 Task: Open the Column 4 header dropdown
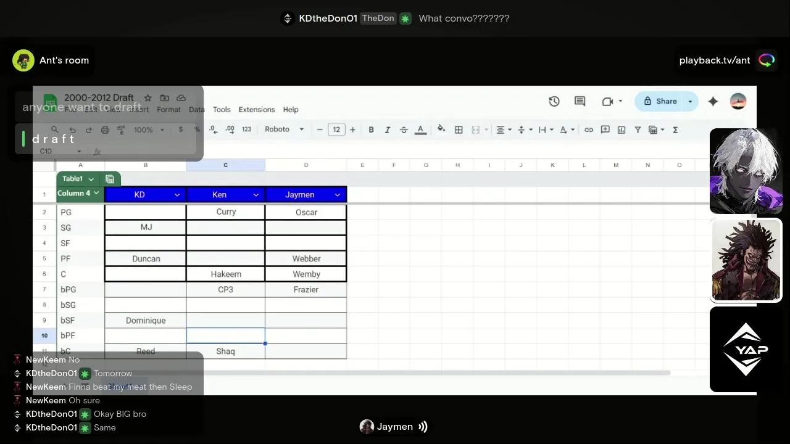pos(96,193)
